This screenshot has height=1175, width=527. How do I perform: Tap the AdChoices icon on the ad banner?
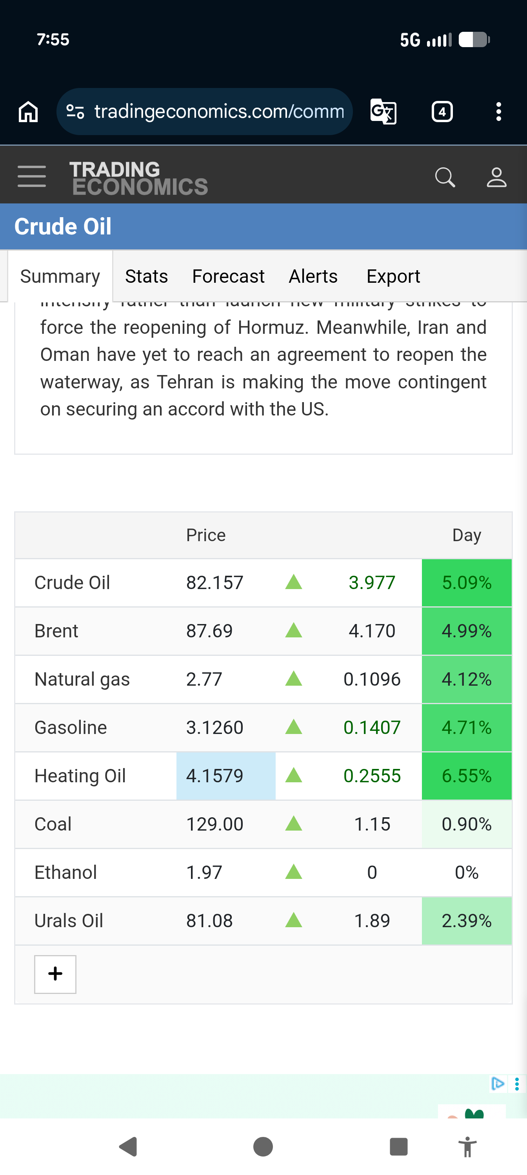click(x=497, y=1083)
